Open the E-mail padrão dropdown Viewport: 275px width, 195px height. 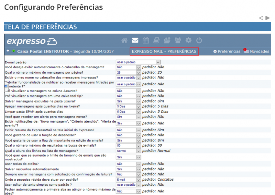tap(138, 62)
